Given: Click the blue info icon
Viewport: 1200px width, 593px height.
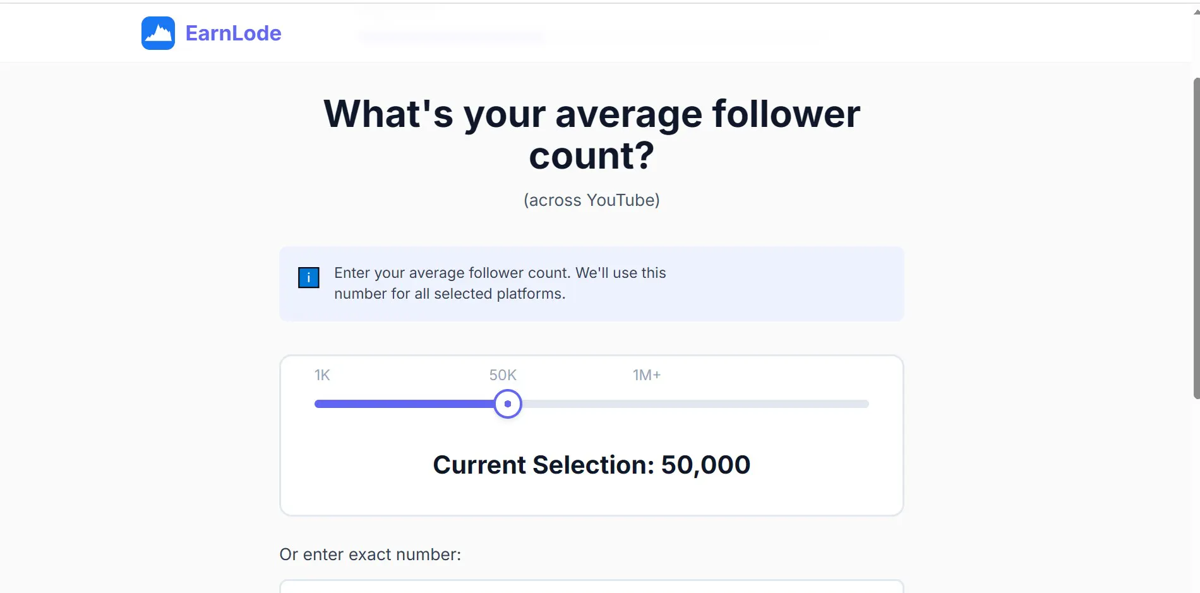Looking at the screenshot, I should (309, 277).
